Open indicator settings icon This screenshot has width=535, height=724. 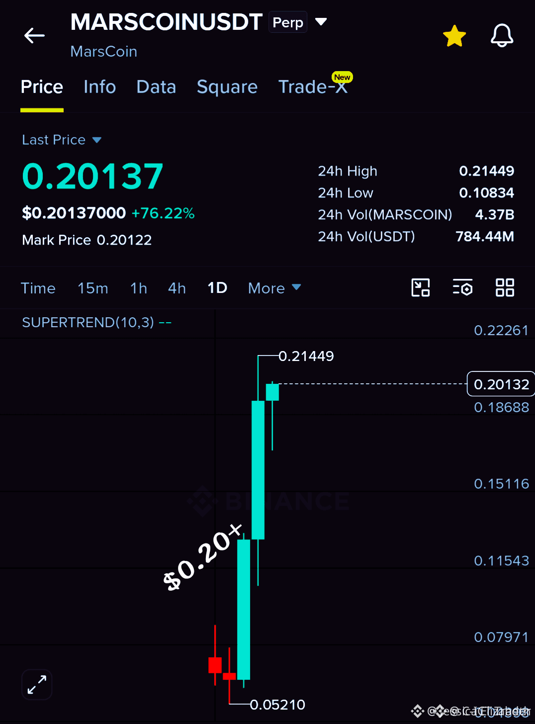[462, 287]
